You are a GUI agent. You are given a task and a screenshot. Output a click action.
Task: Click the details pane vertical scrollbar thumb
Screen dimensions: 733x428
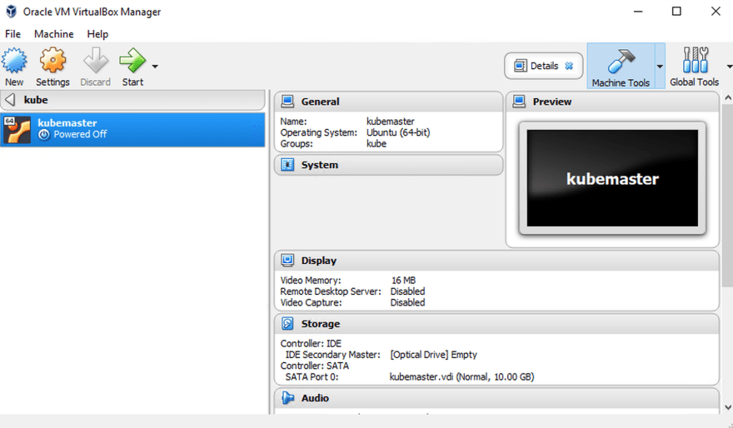pyautogui.click(x=728, y=196)
